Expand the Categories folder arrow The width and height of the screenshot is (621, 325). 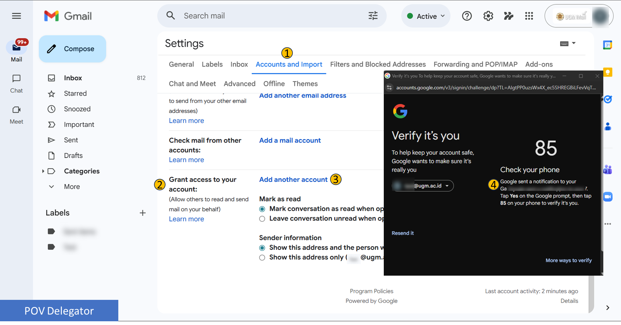point(43,171)
